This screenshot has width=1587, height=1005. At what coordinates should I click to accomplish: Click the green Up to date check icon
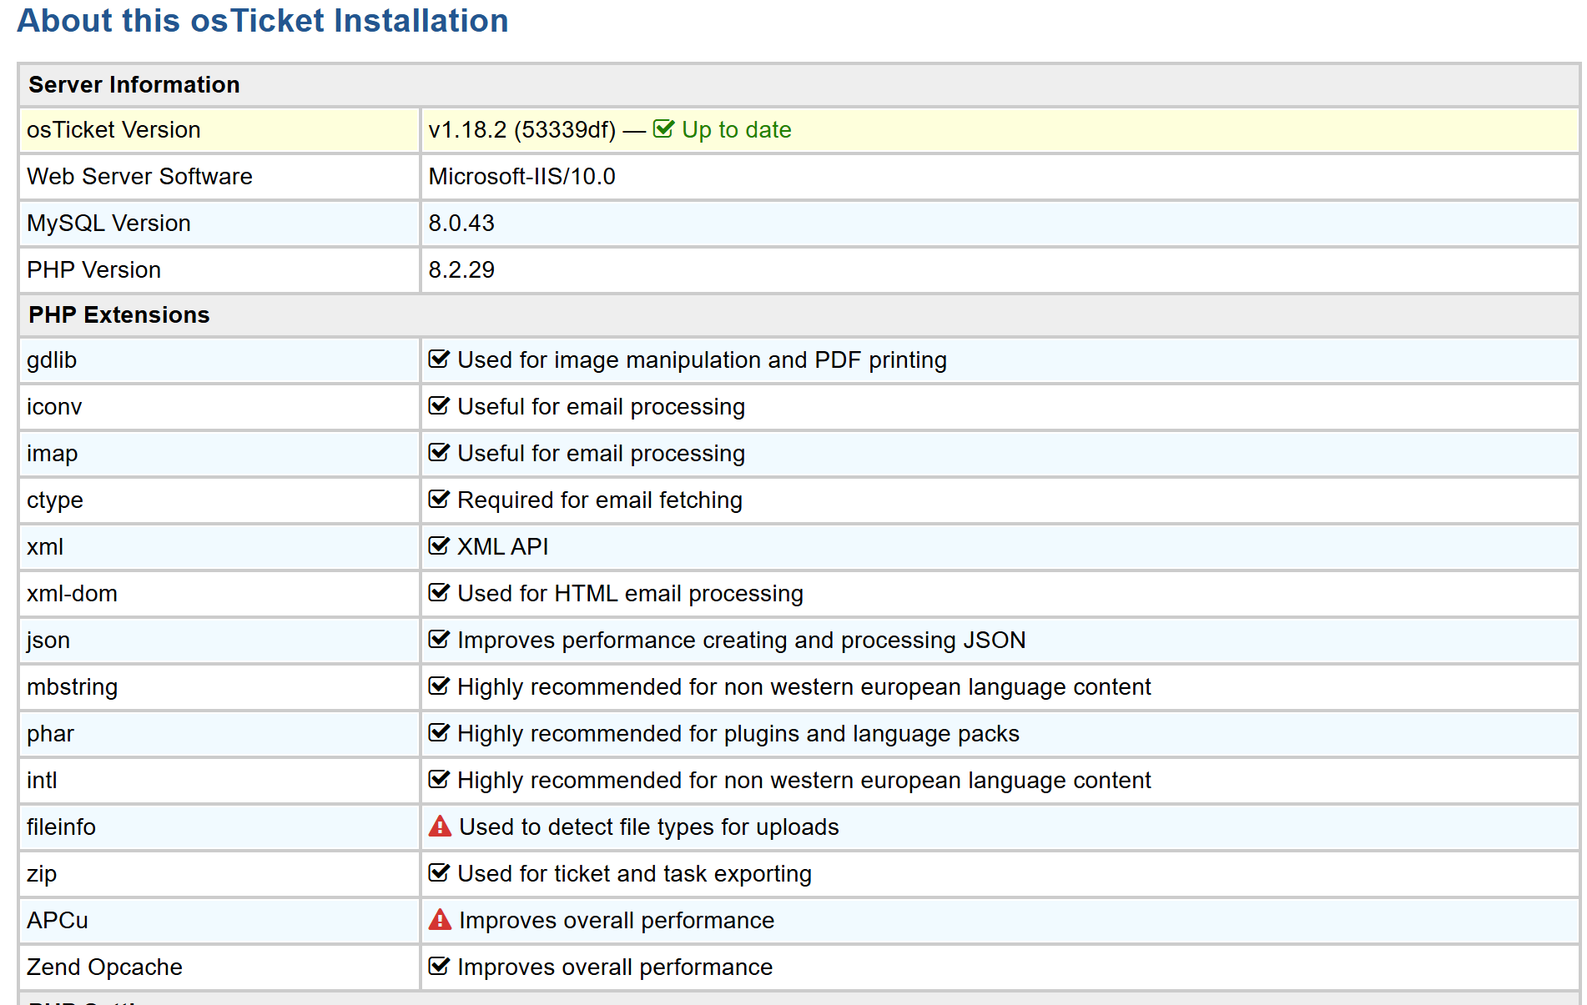663,129
